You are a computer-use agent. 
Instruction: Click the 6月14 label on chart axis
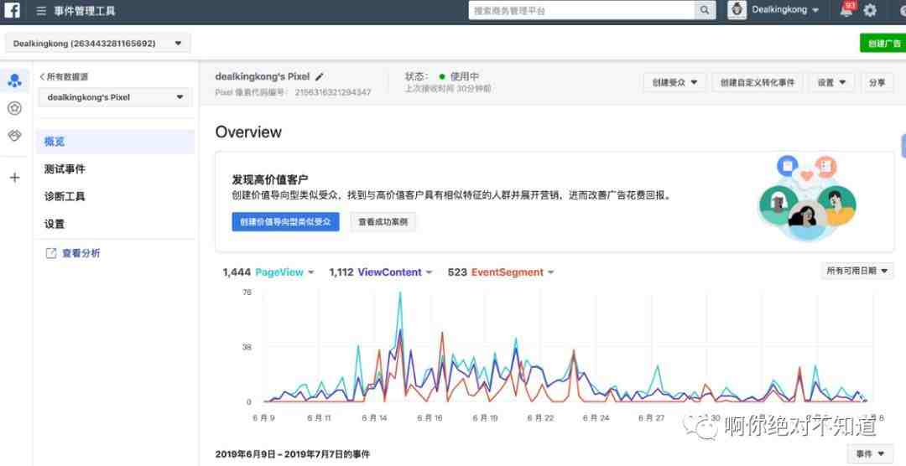(374, 418)
